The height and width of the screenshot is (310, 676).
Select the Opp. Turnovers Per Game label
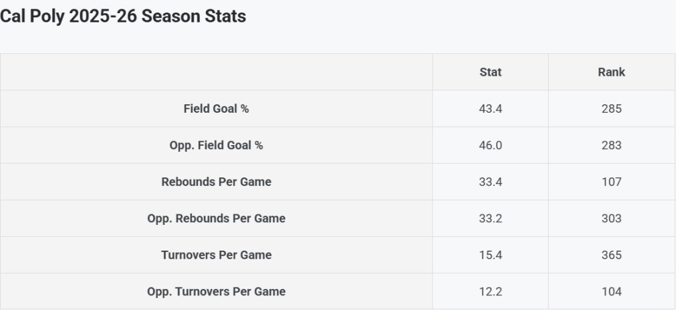216,292
